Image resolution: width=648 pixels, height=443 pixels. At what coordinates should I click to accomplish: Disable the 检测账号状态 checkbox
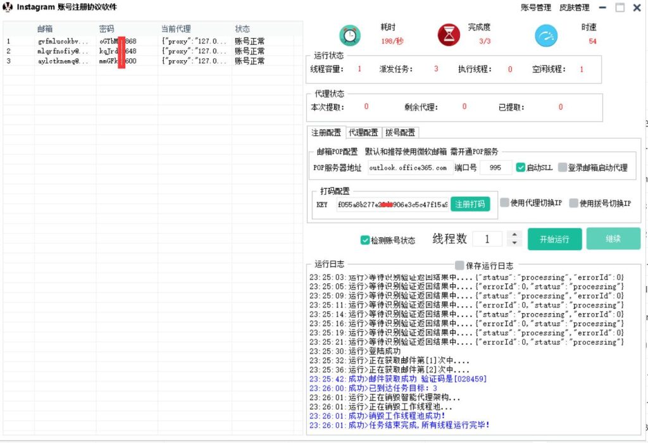pyautogui.click(x=365, y=240)
